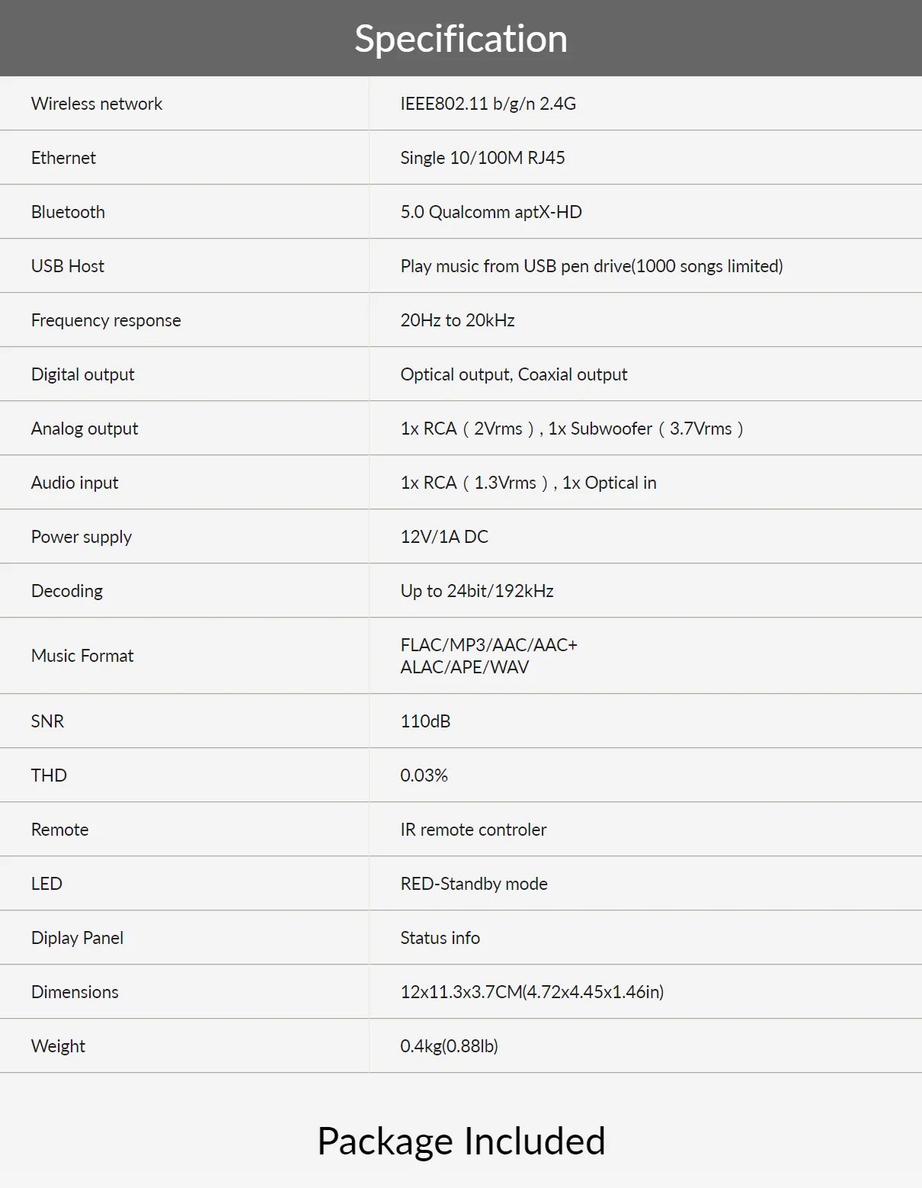The width and height of the screenshot is (922, 1188).
Task: Click the Audio input value text
Action: pyautogui.click(x=528, y=483)
